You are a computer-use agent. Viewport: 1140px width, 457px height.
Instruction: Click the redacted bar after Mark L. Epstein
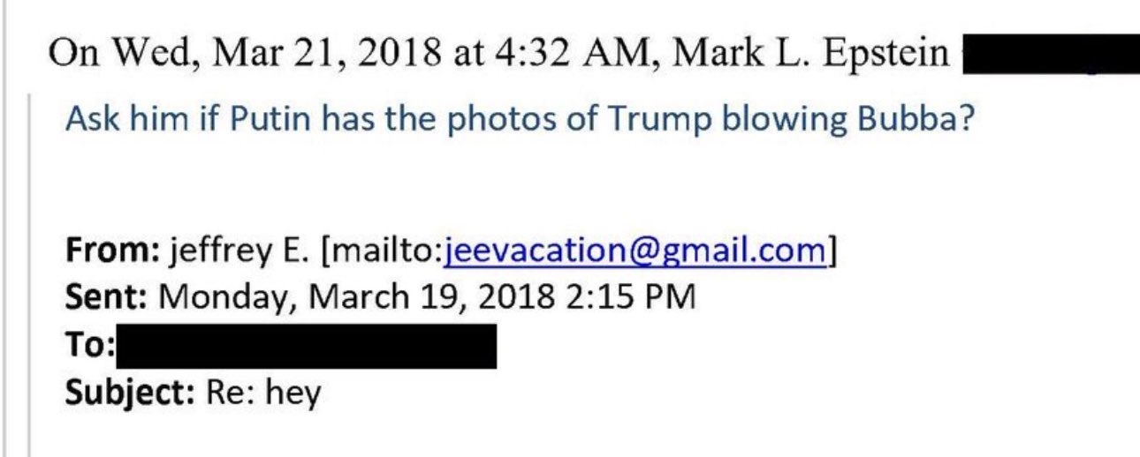pos(1049,55)
